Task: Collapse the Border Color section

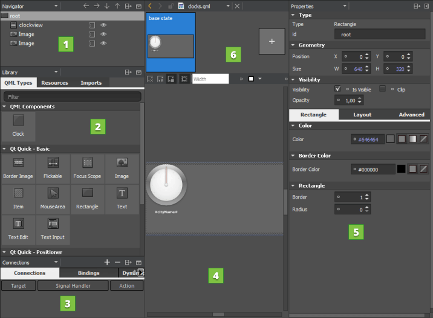Action: (x=293, y=156)
